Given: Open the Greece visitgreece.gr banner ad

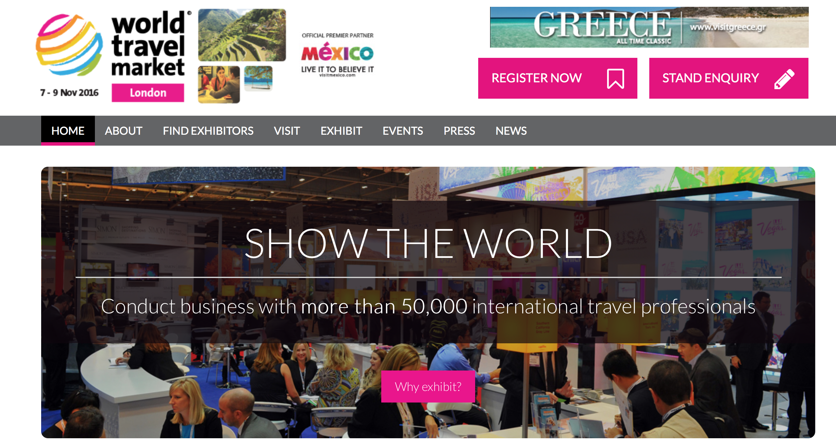Looking at the screenshot, I should coord(649,27).
